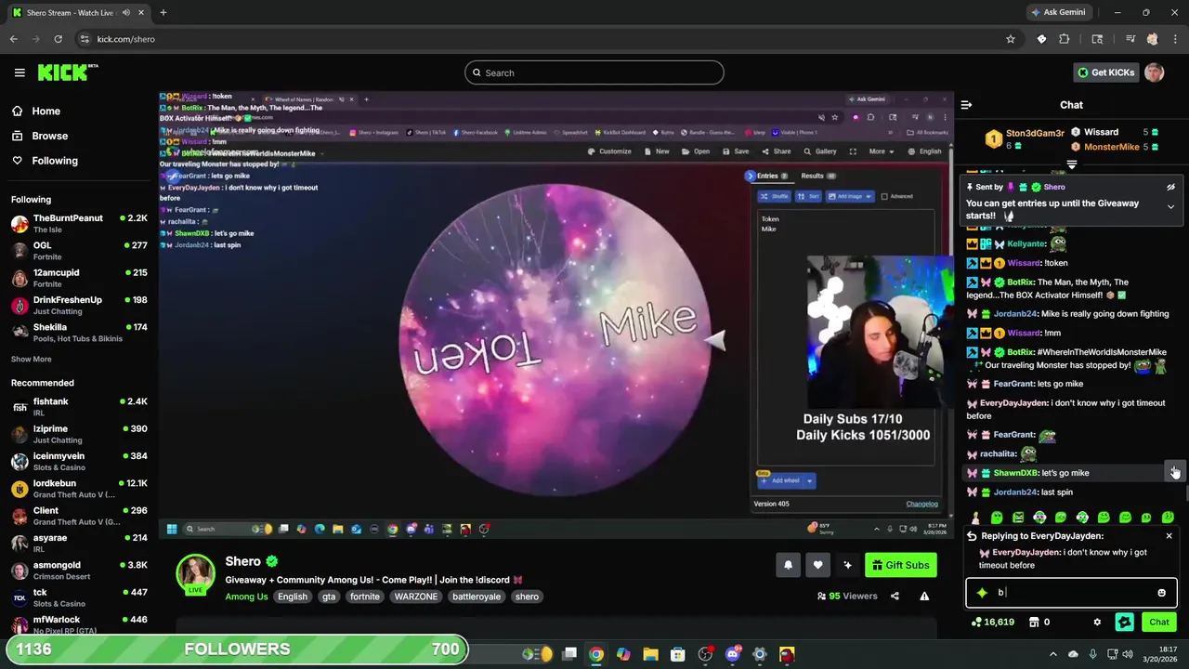
Task: Send message with Chat button
Action: (x=1159, y=623)
